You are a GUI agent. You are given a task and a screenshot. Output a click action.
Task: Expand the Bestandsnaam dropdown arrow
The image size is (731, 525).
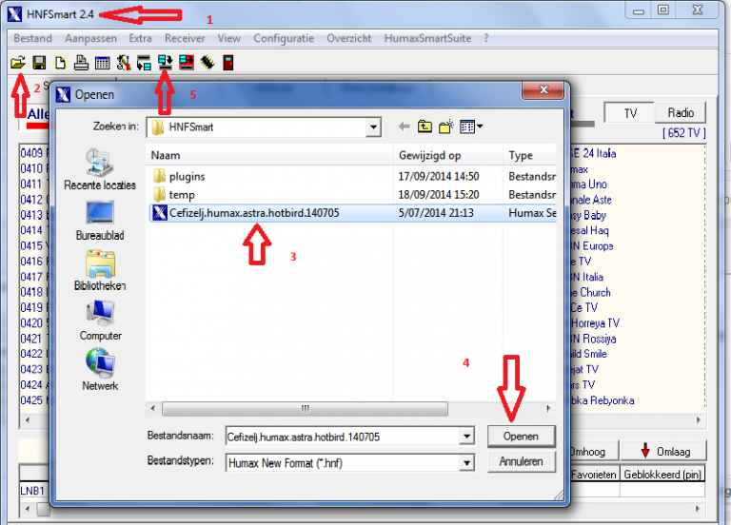[x=466, y=437]
